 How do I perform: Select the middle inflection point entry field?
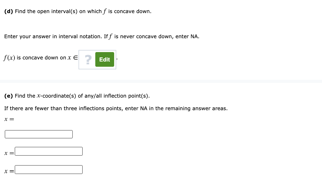tap(49, 151)
